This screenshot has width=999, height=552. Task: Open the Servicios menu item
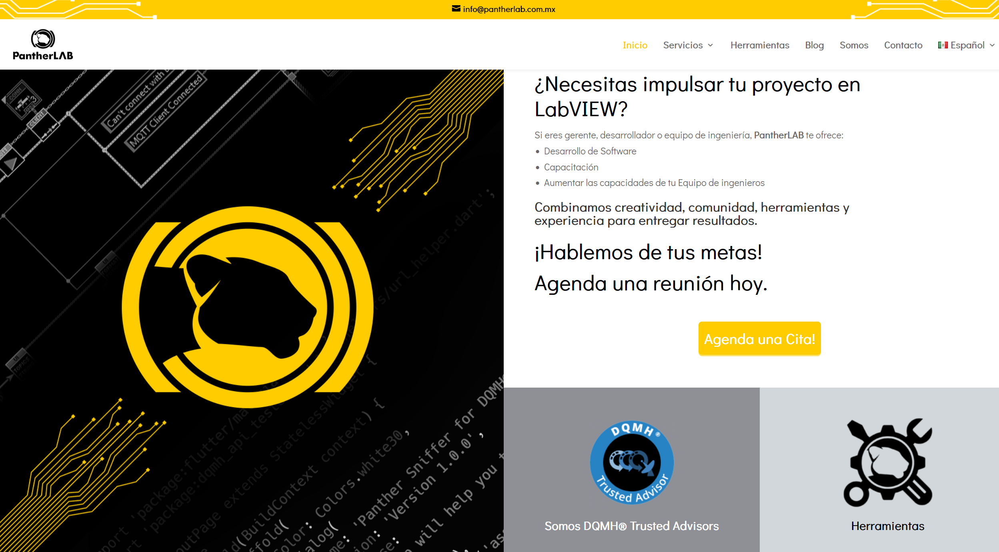(683, 45)
